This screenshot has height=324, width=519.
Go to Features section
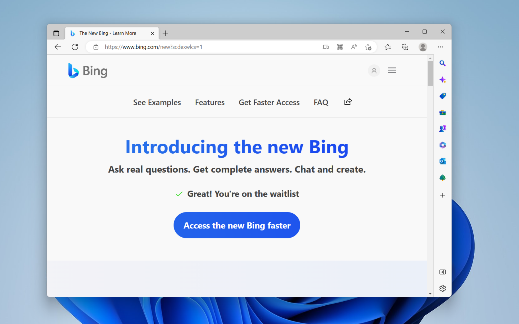(x=210, y=102)
